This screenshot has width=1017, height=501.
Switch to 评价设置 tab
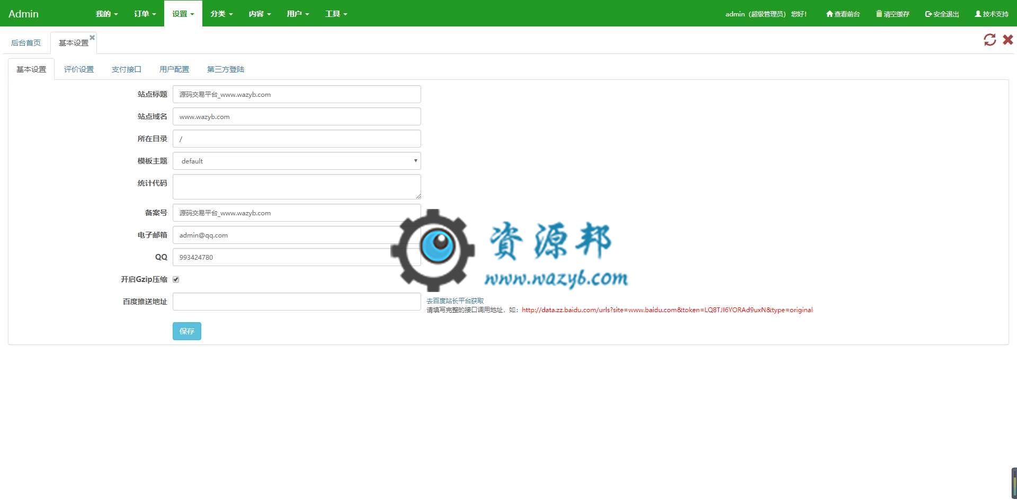[79, 69]
